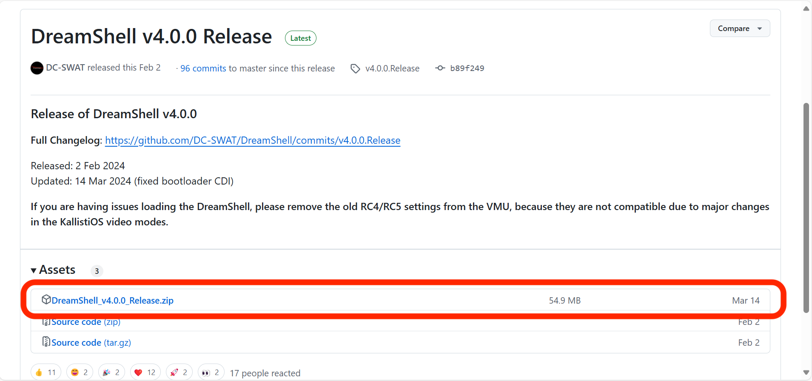Open the Full Changelog URL

tap(253, 140)
